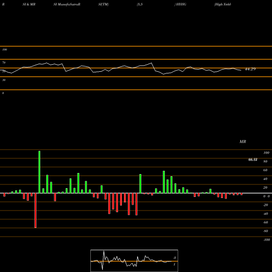
Task: Click the 'MR' panel label
Action: tap(243, 141)
